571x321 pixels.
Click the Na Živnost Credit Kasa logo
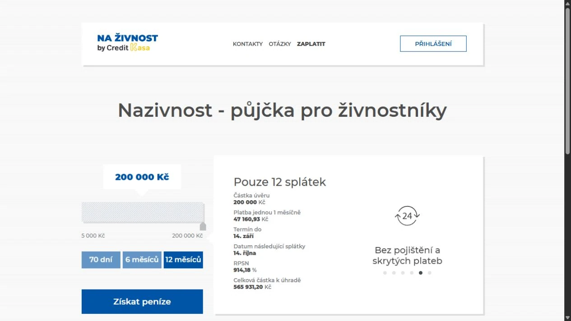pyautogui.click(x=128, y=43)
